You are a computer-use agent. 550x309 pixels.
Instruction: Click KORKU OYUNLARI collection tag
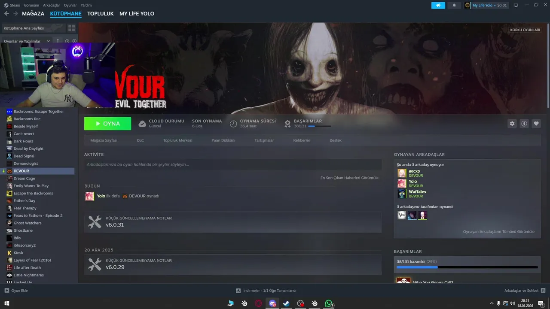point(525,30)
